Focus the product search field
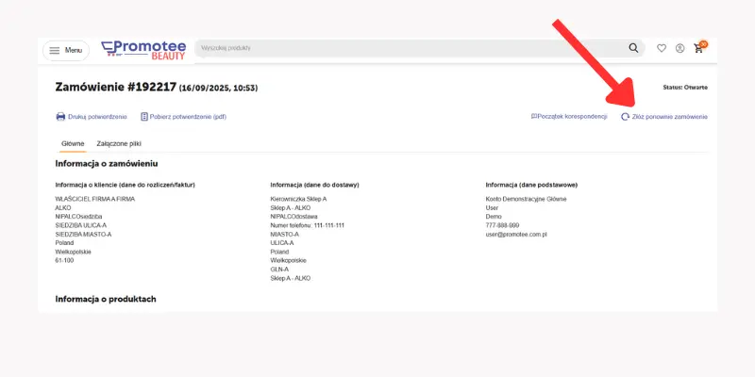 coord(406,48)
